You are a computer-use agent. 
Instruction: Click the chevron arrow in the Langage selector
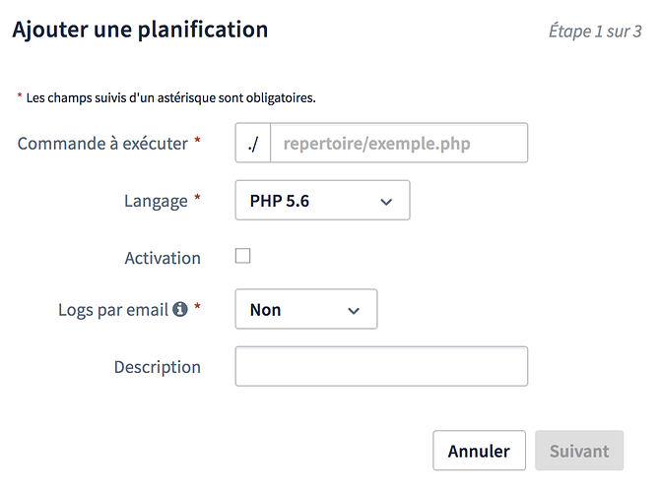[x=385, y=202]
